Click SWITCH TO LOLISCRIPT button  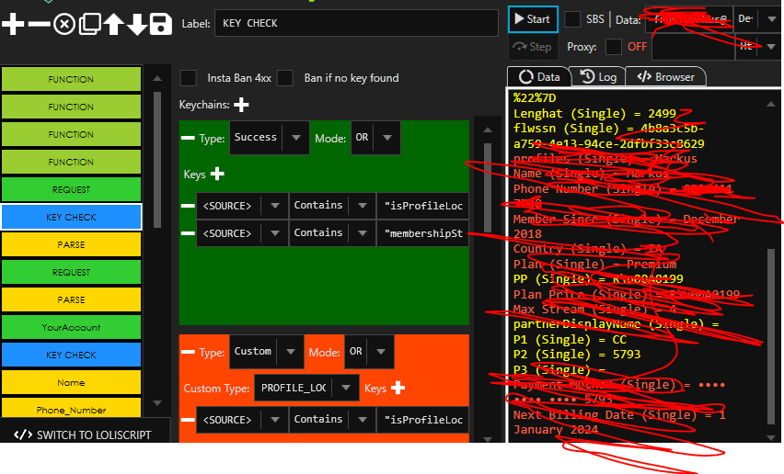click(x=84, y=434)
